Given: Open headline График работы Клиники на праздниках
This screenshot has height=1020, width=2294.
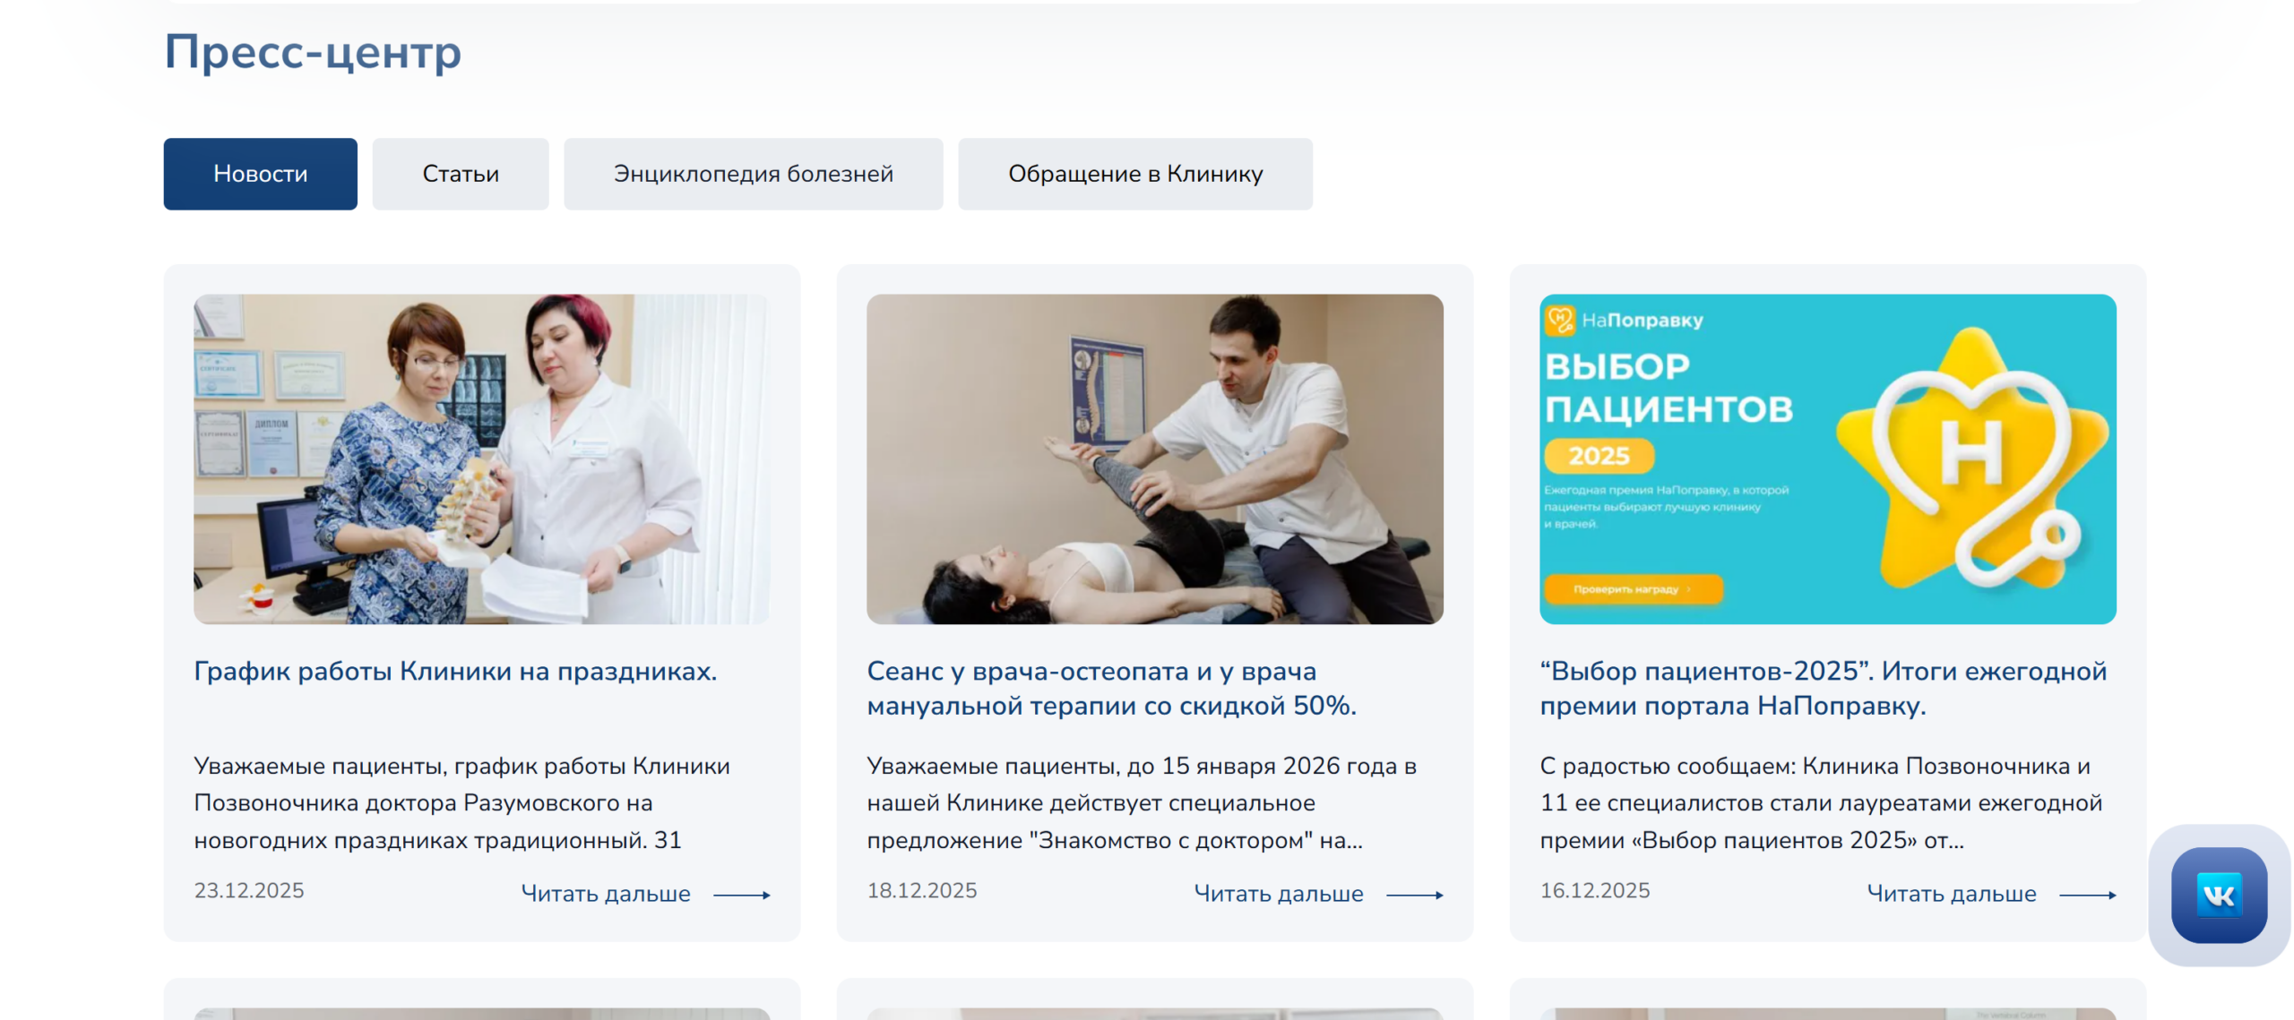Looking at the screenshot, I should click(x=455, y=671).
